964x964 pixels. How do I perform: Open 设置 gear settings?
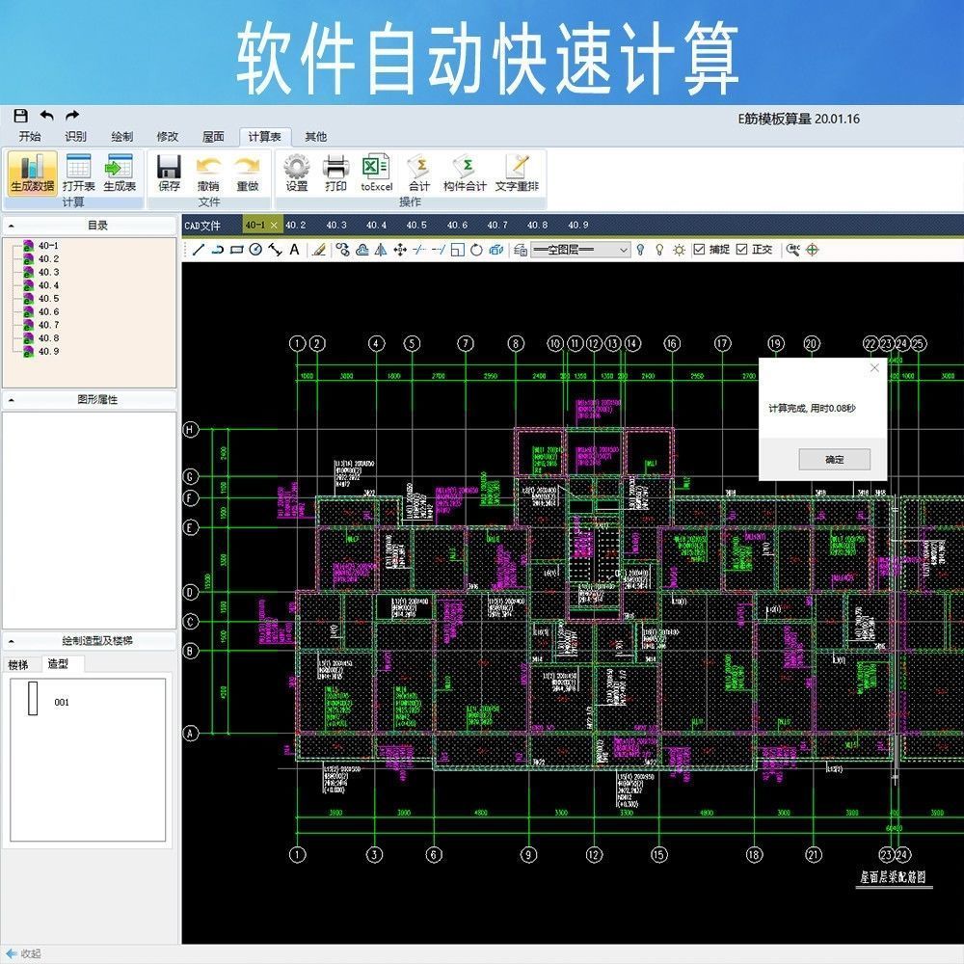click(297, 173)
